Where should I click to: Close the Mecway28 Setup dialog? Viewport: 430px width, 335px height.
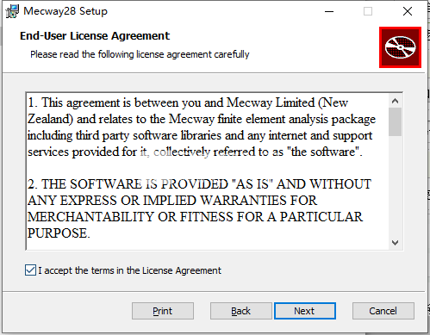click(x=408, y=11)
